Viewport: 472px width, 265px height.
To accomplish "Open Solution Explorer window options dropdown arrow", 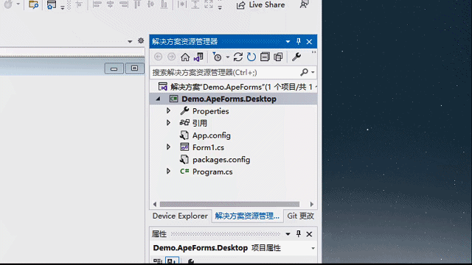I will click(288, 42).
